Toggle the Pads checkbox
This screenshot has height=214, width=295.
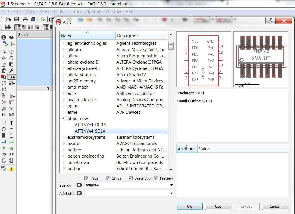coord(86,178)
